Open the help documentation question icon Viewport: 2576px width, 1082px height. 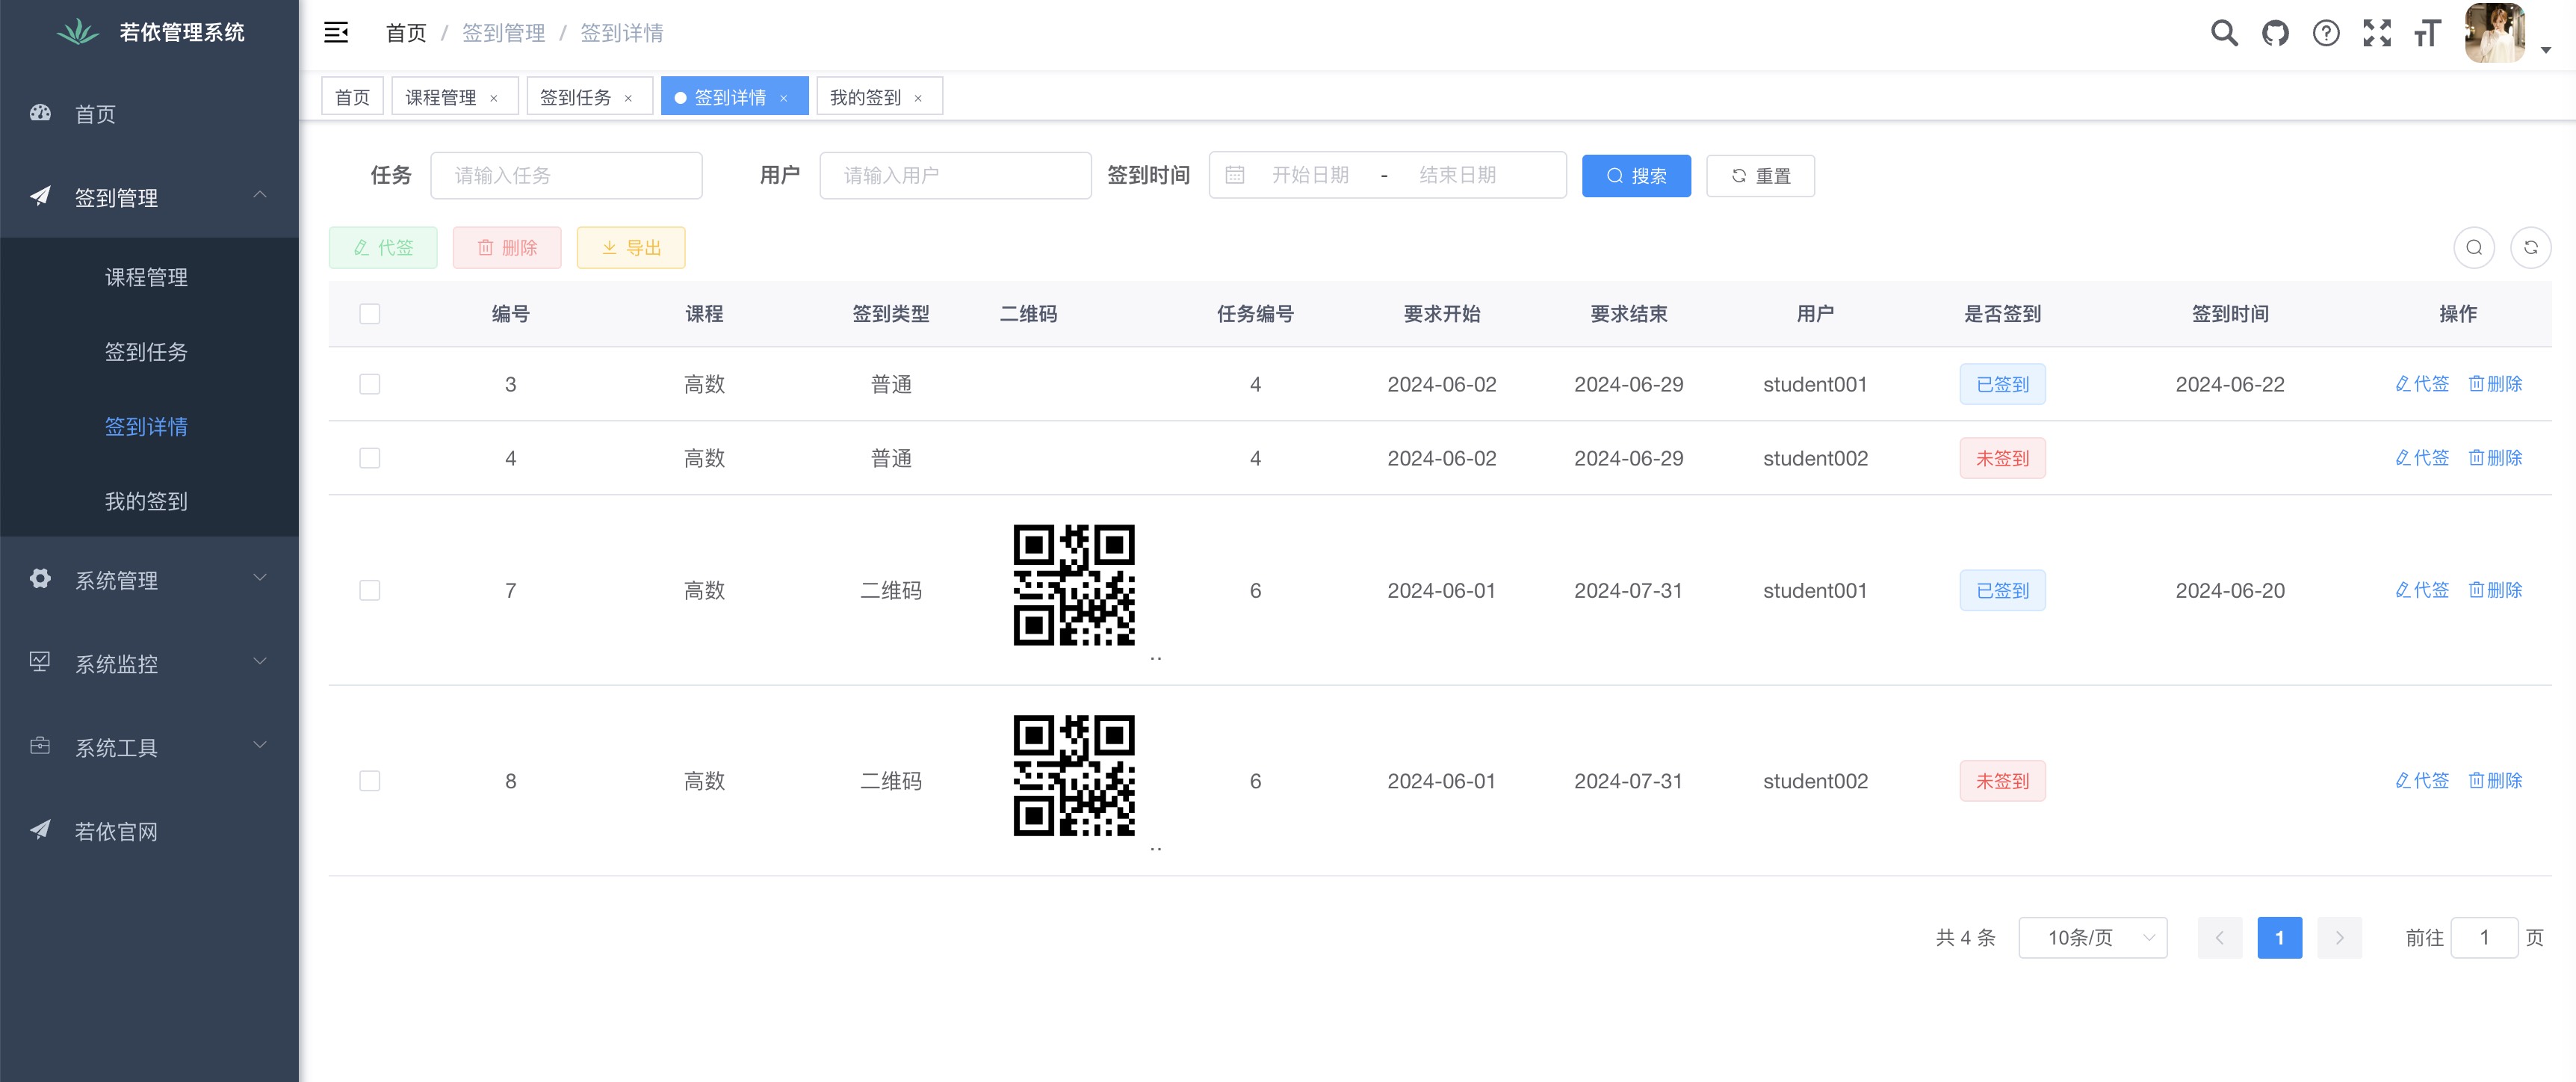[x=2326, y=33]
